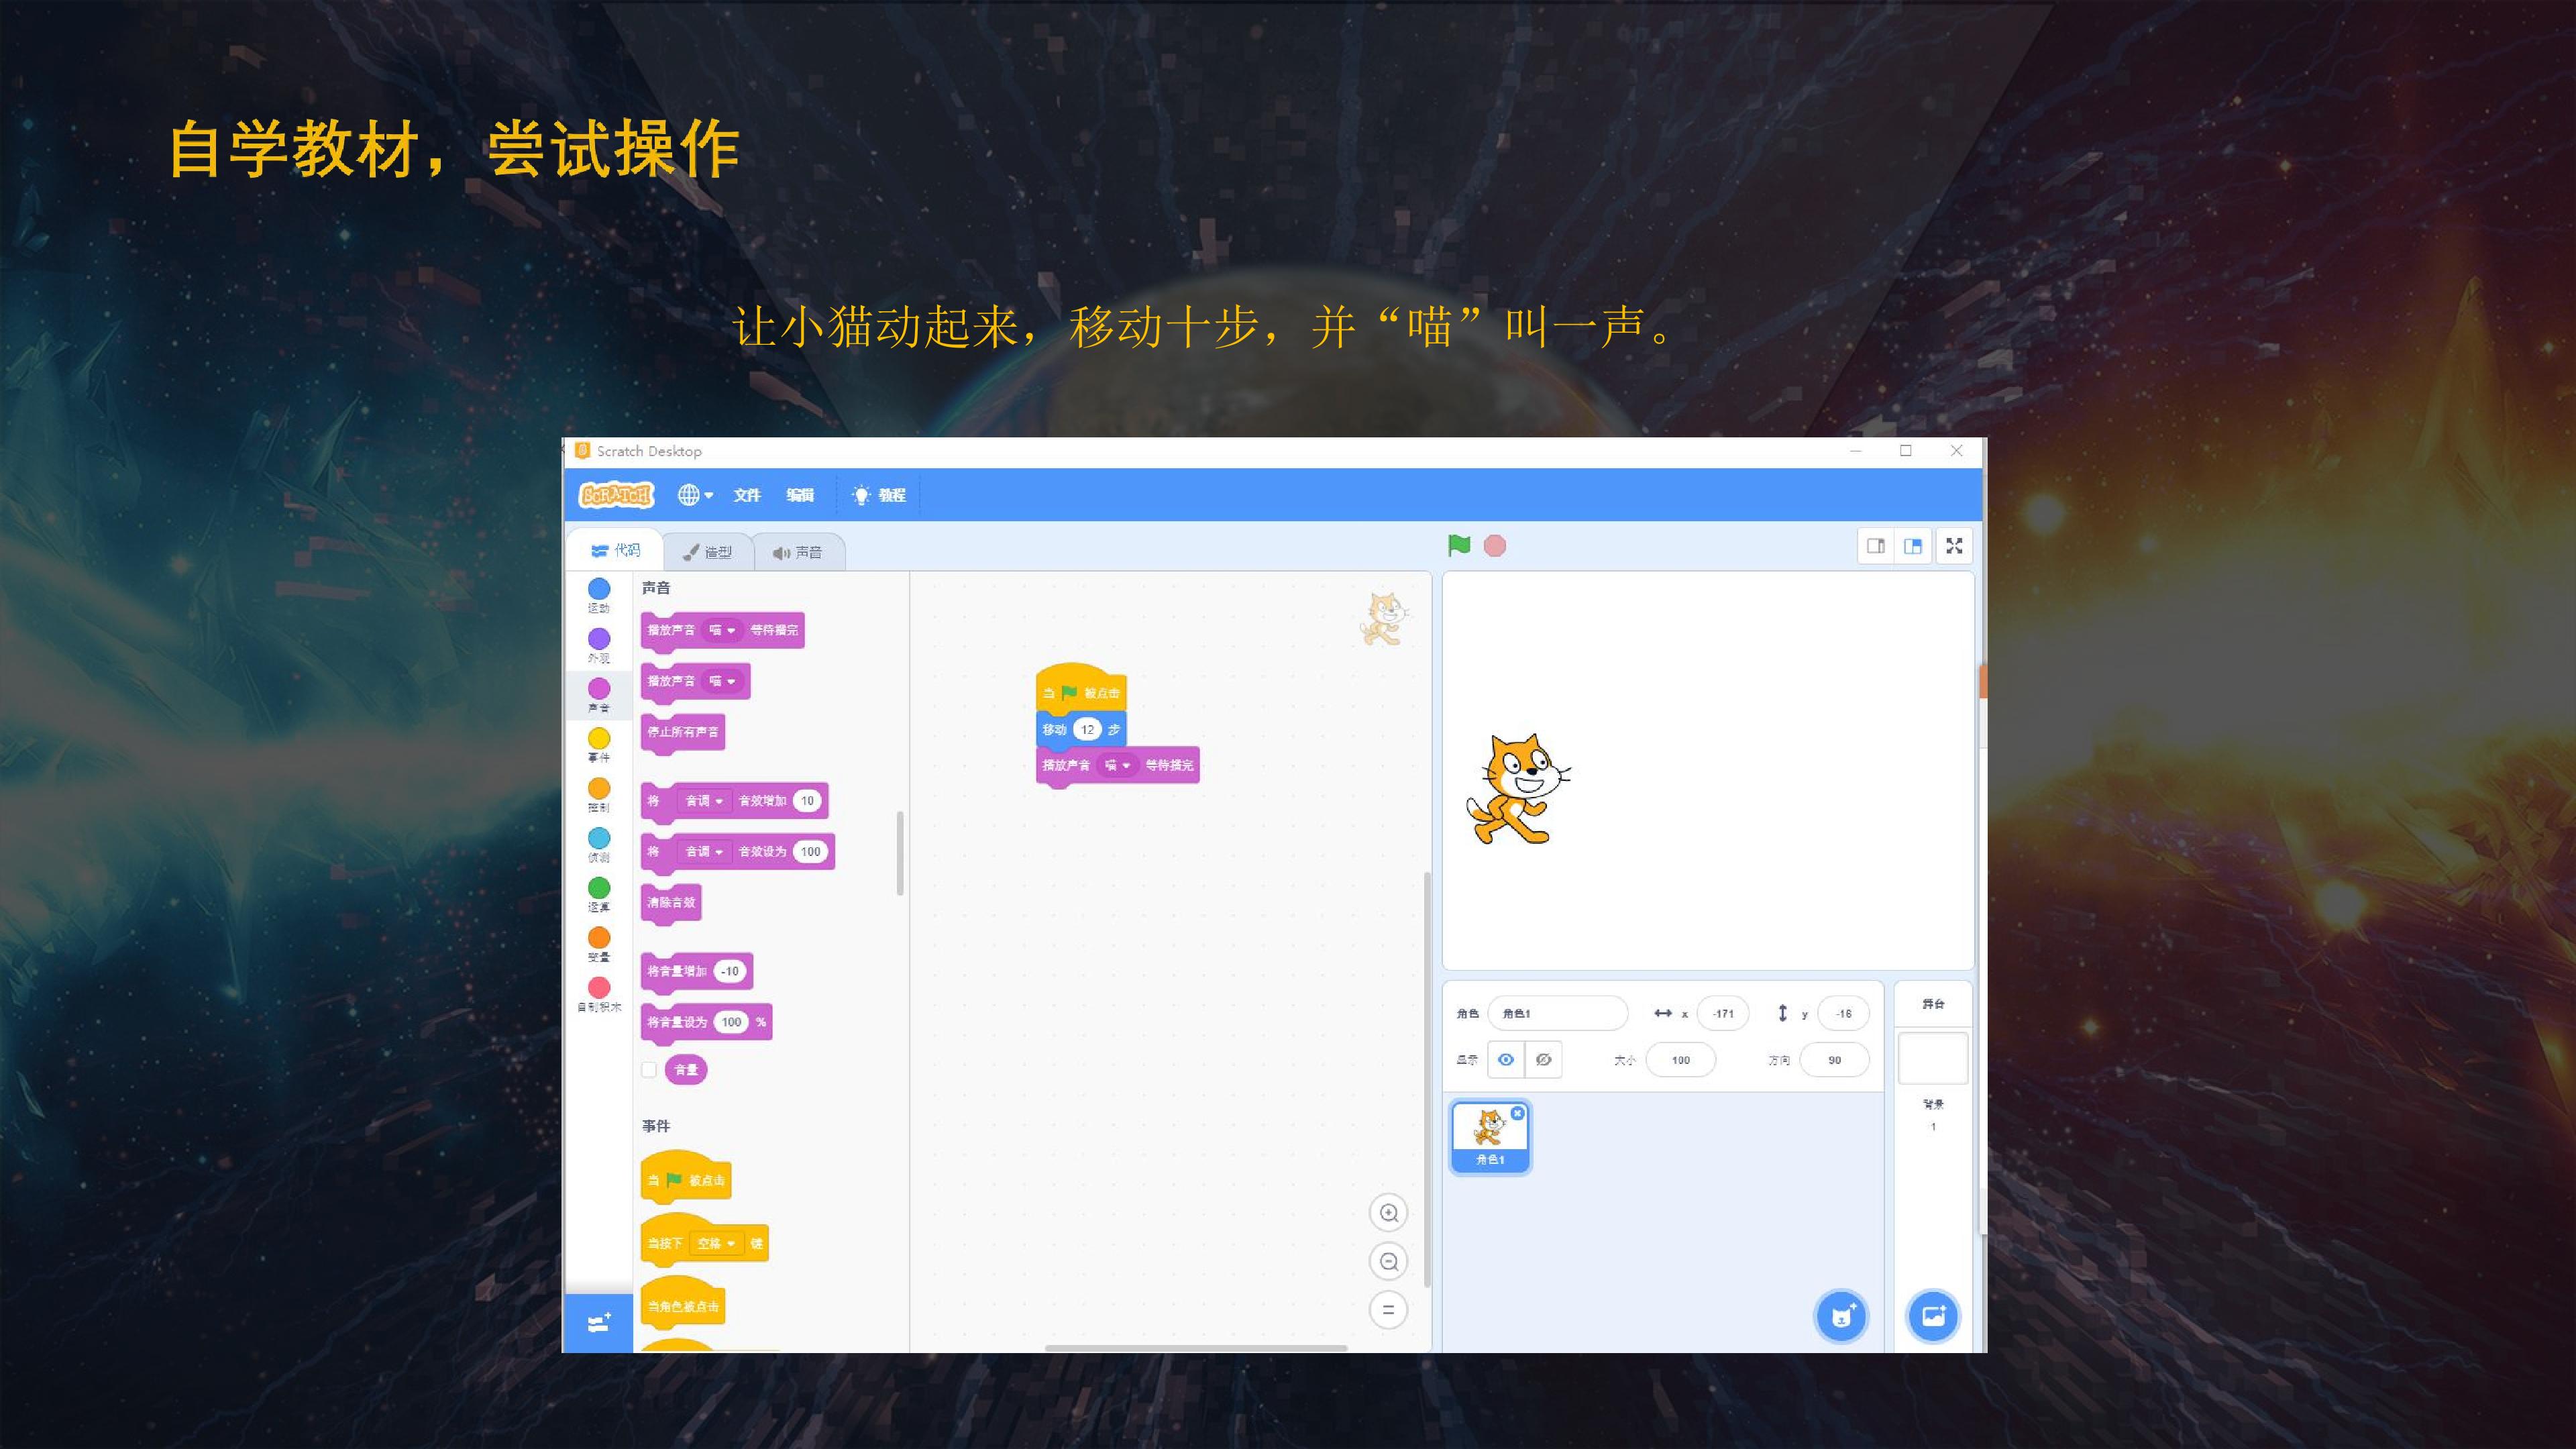Enter fullscreen stage mode
Viewport: 2576px width, 1449px height.
[1954, 546]
